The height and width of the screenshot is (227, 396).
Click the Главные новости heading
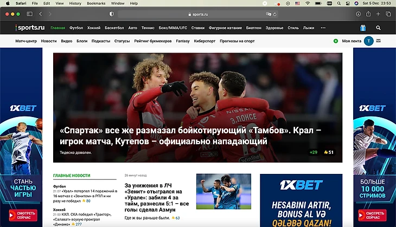[x=72, y=176]
